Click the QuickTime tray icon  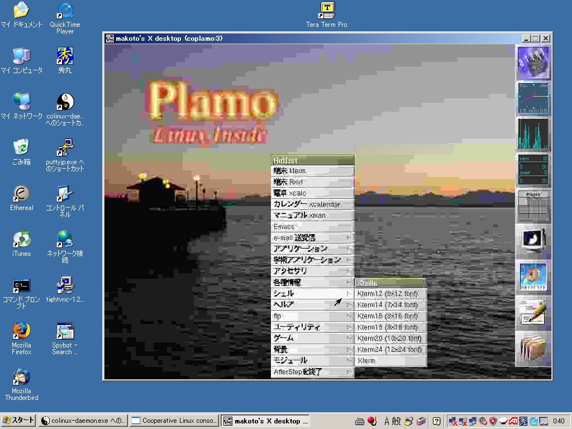tap(533, 421)
